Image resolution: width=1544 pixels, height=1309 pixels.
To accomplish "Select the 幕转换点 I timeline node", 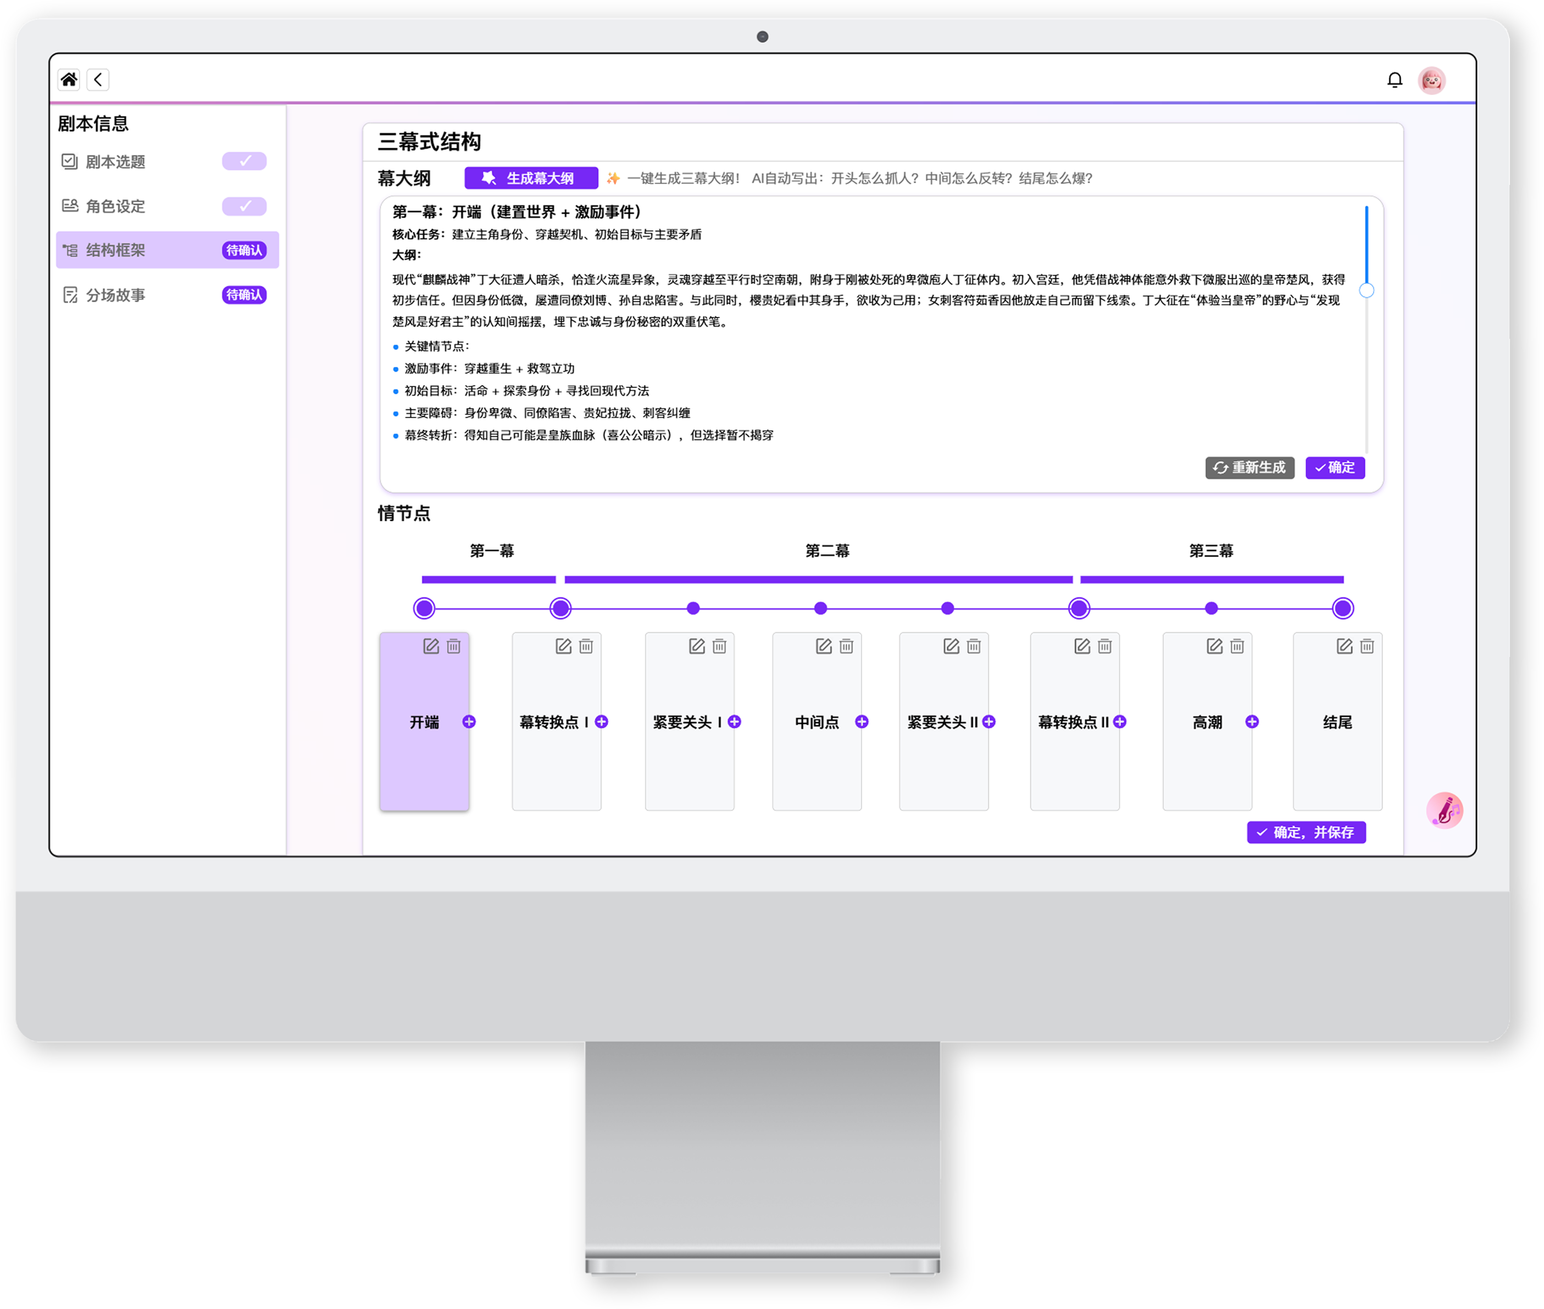I will pos(560,609).
